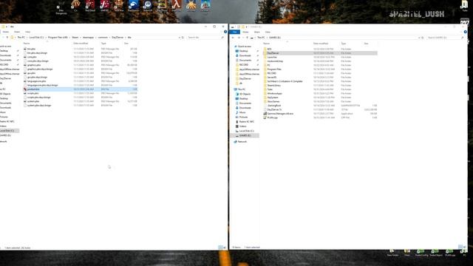
Task: Select Videos in right window sidebar
Action: 243,126
